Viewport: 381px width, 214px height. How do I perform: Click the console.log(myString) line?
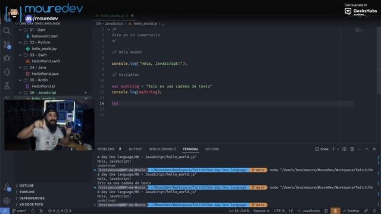(x=136, y=92)
